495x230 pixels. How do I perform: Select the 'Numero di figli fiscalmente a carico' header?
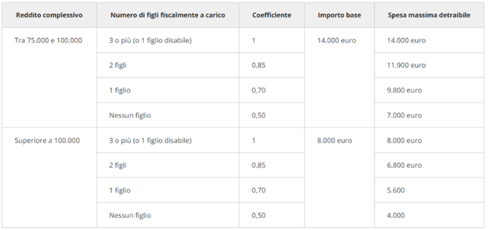[x=168, y=15]
